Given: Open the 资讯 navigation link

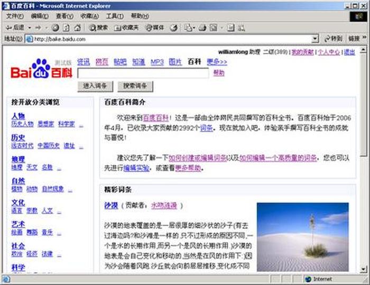Looking at the screenshot, I should (x=84, y=62).
